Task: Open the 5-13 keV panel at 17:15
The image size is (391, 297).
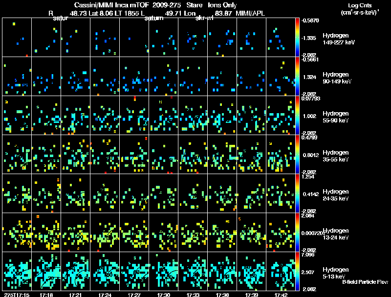Action: click(17, 271)
